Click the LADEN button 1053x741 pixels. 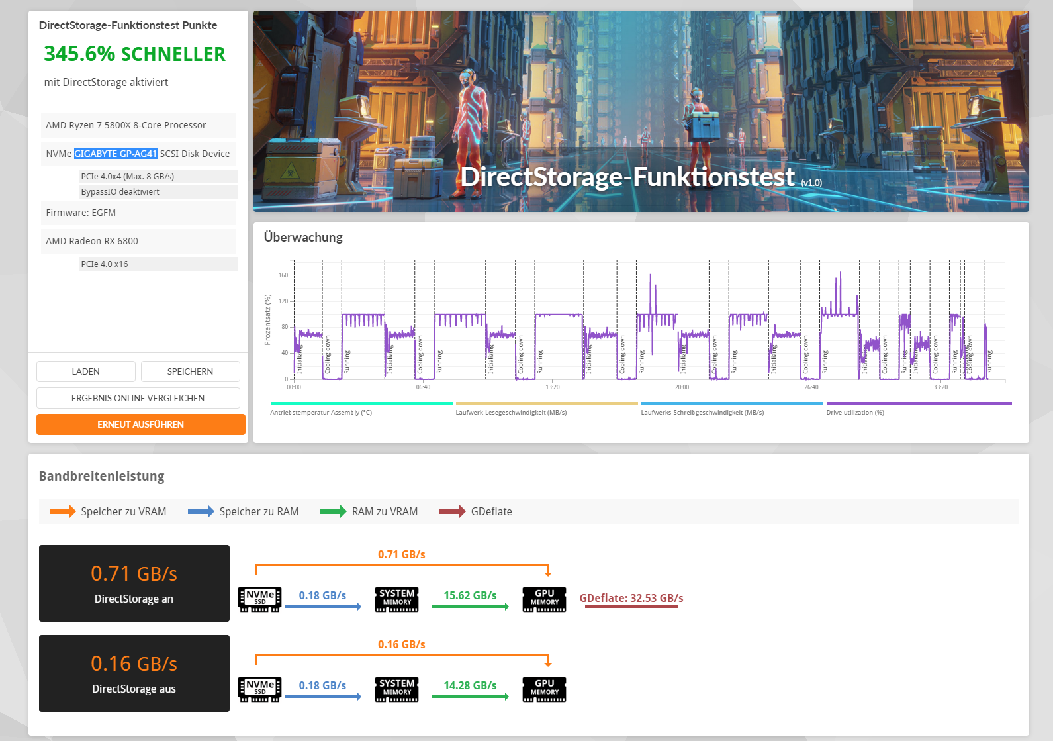coord(86,371)
